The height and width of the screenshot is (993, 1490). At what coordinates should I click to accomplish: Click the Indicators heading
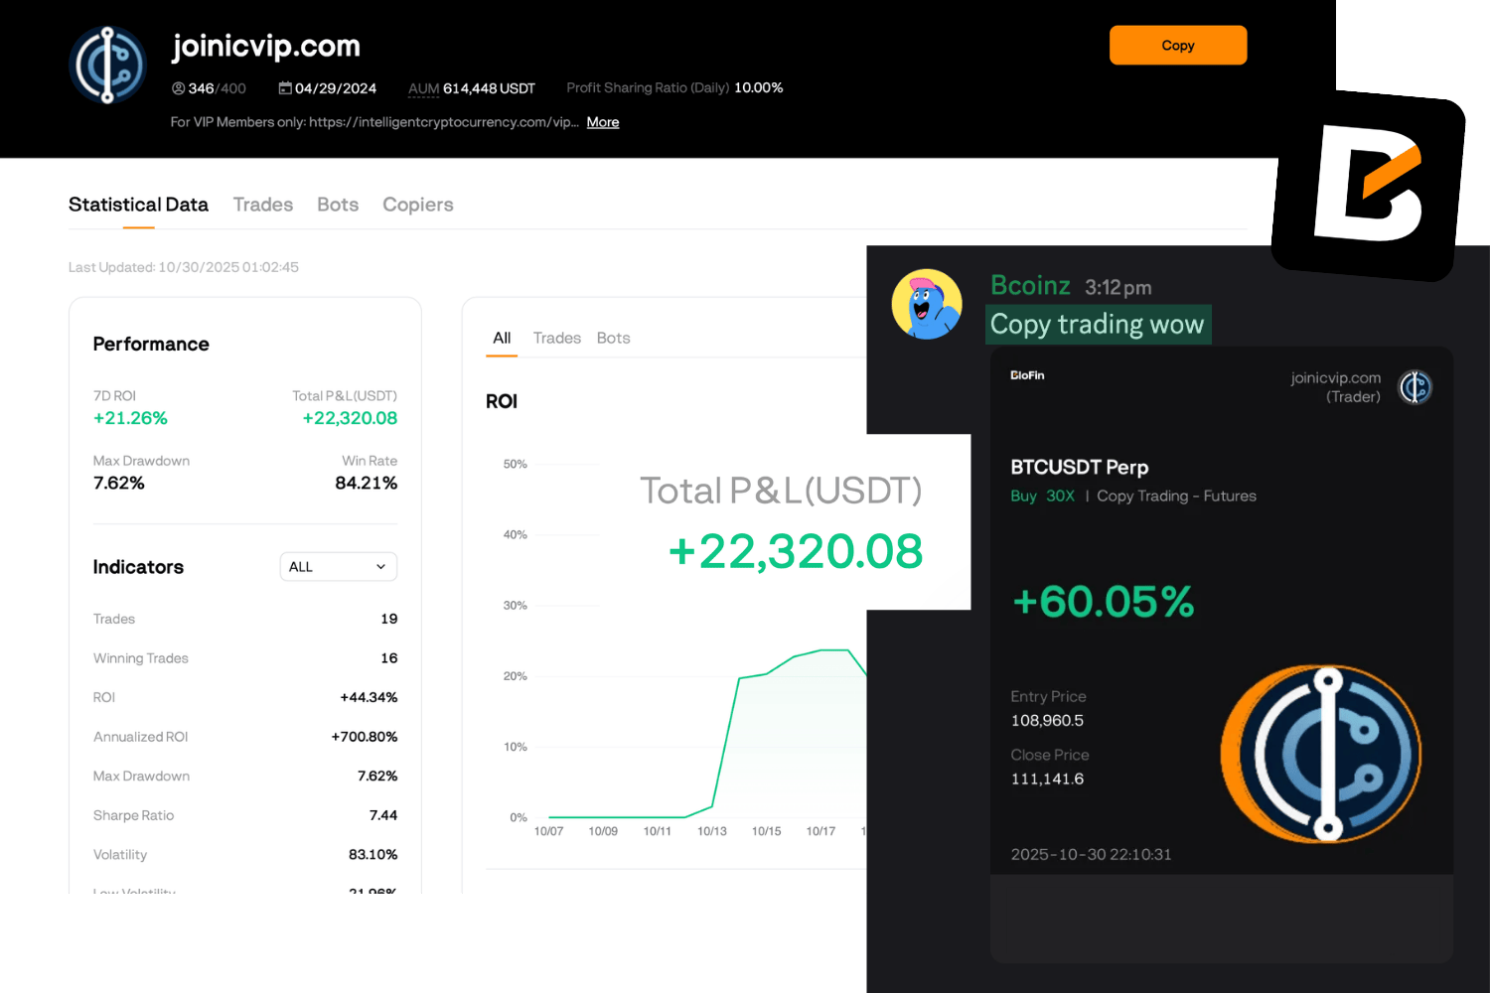pyautogui.click(x=138, y=567)
